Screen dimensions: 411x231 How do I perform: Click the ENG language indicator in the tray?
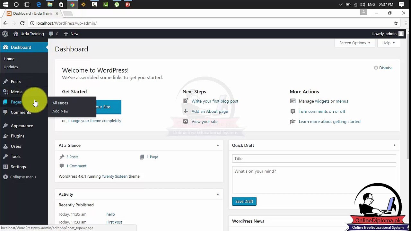[371, 4]
